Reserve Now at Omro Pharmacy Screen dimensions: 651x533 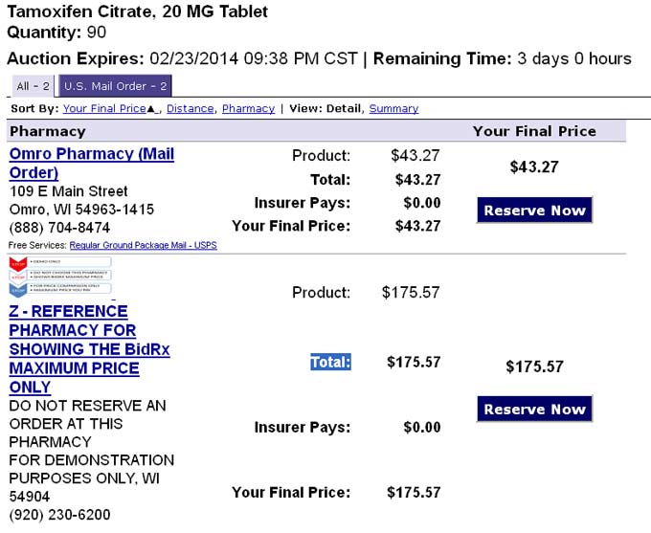pos(534,211)
